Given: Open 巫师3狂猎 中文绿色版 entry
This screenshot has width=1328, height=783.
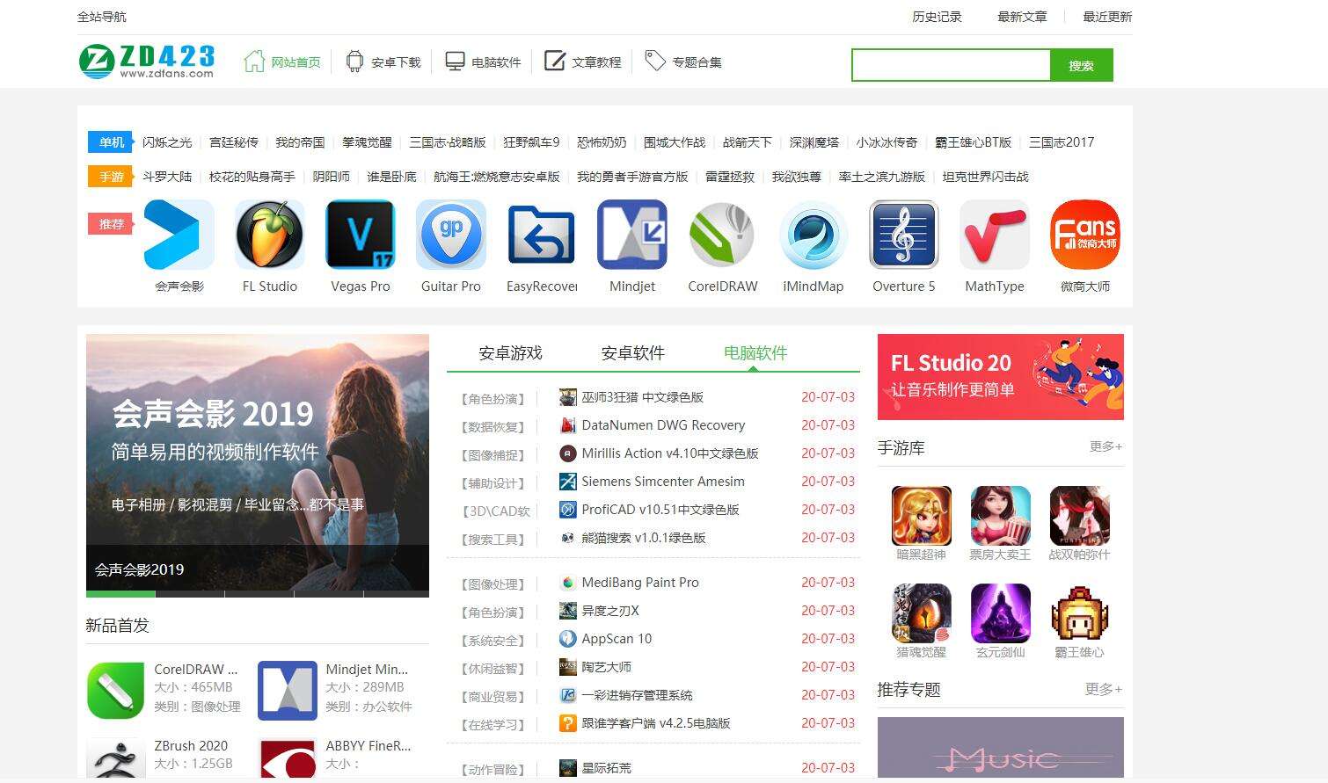Looking at the screenshot, I should point(642,397).
